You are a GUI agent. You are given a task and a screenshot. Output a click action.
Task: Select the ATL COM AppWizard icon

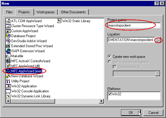coord(8,21)
